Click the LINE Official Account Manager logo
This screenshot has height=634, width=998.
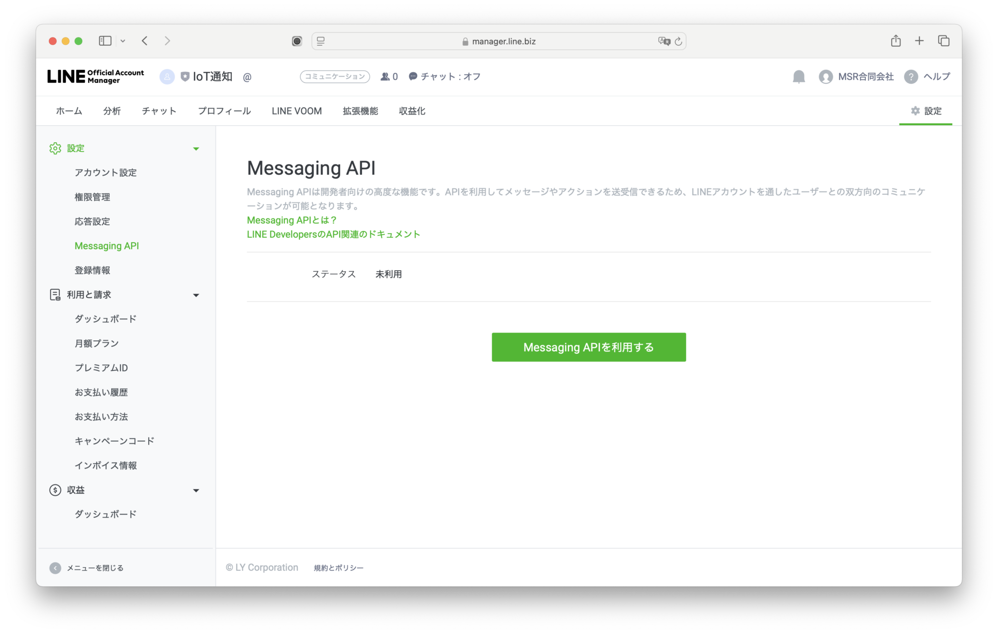pyautogui.click(x=95, y=76)
